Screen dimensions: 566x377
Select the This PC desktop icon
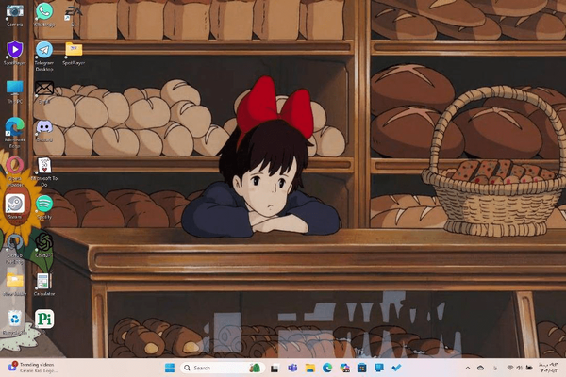(15, 91)
